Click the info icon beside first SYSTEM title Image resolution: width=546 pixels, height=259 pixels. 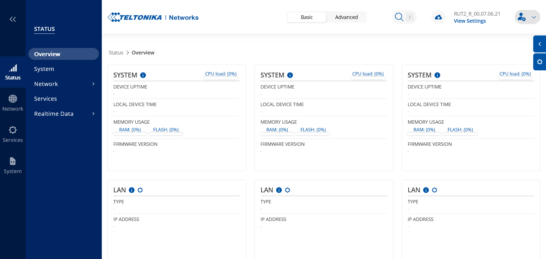[x=143, y=75]
